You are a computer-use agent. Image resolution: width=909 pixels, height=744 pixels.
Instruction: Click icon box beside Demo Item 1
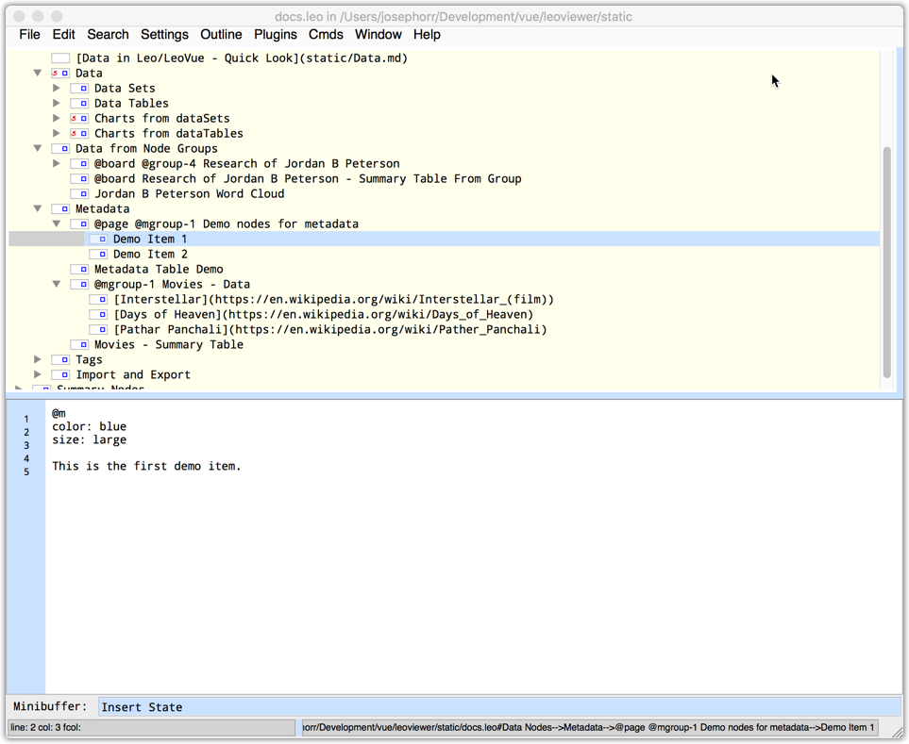pos(98,239)
